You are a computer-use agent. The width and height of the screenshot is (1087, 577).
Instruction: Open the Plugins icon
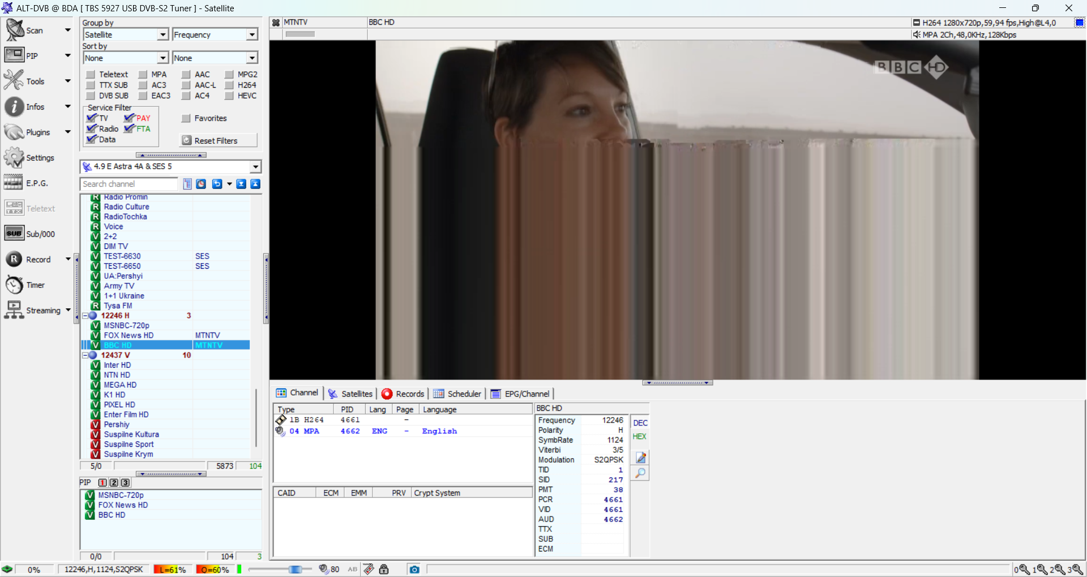(x=14, y=132)
